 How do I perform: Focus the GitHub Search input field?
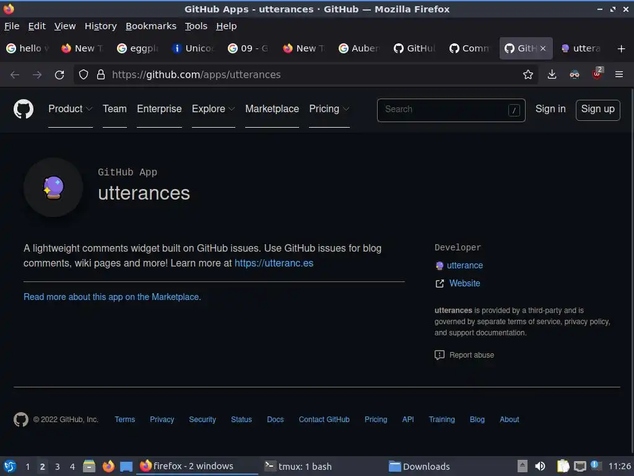(451, 110)
